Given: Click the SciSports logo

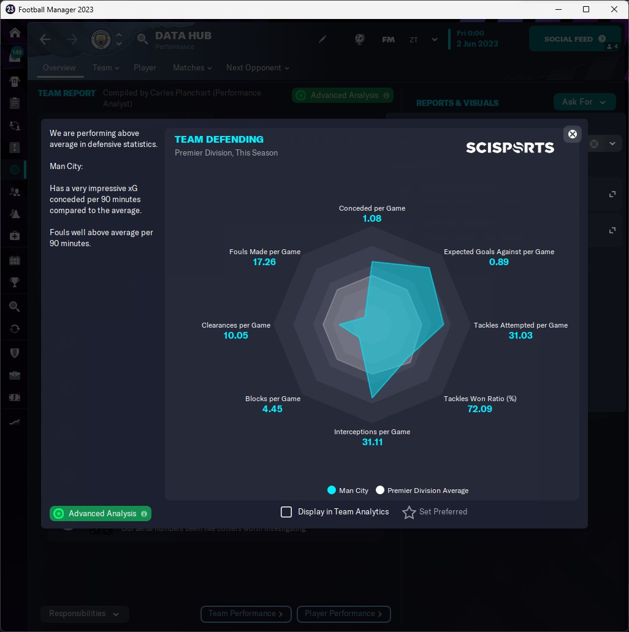Looking at the screenshot, I should click(x=510, y=148).
